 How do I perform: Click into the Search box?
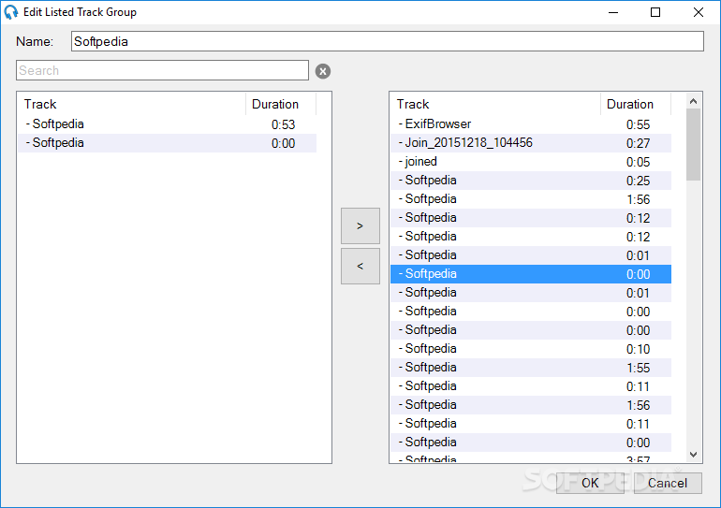(162, 70)
